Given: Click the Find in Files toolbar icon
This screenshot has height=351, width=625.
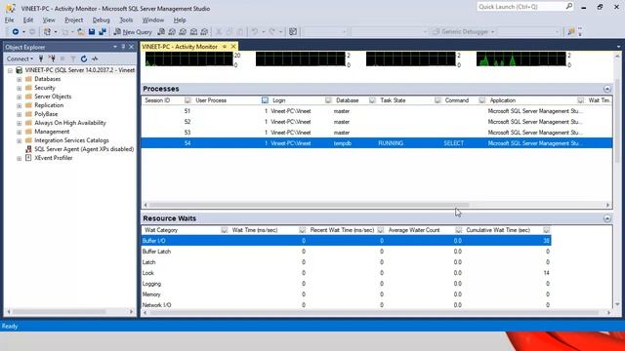Looking at the screenshot, I should point(571,31).
